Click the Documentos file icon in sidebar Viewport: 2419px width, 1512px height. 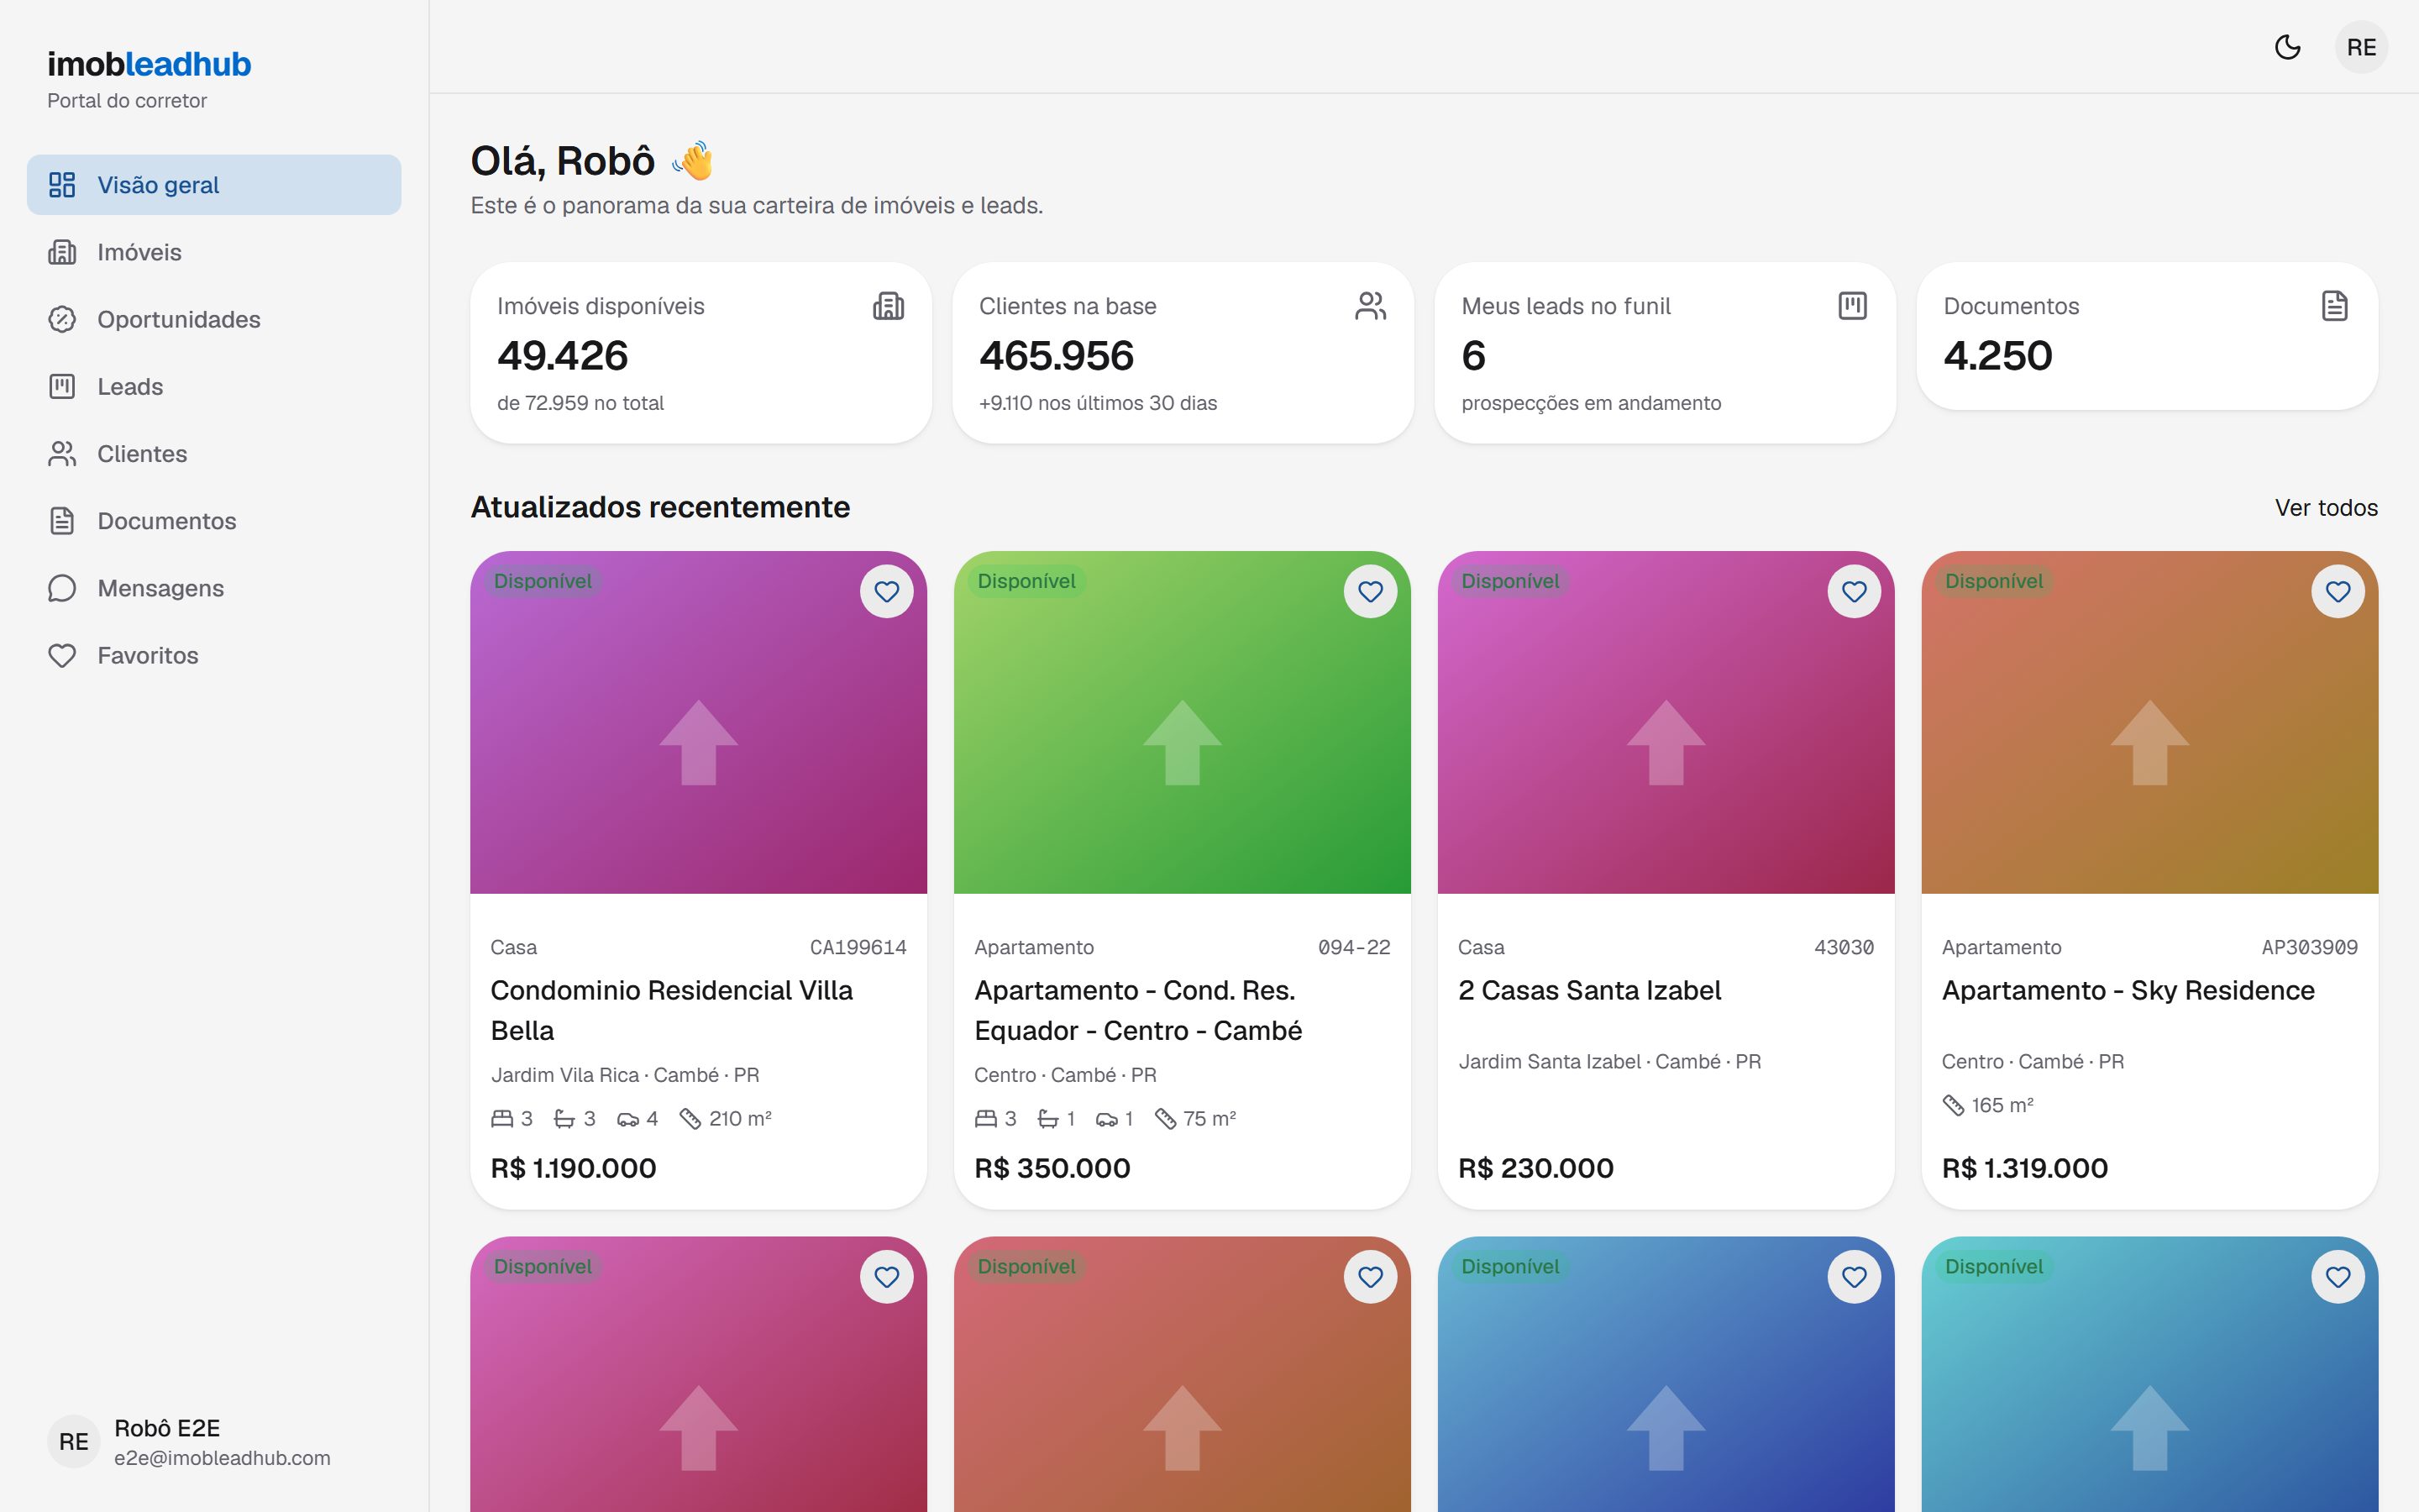pyautogui.click(x=62, y=521)
